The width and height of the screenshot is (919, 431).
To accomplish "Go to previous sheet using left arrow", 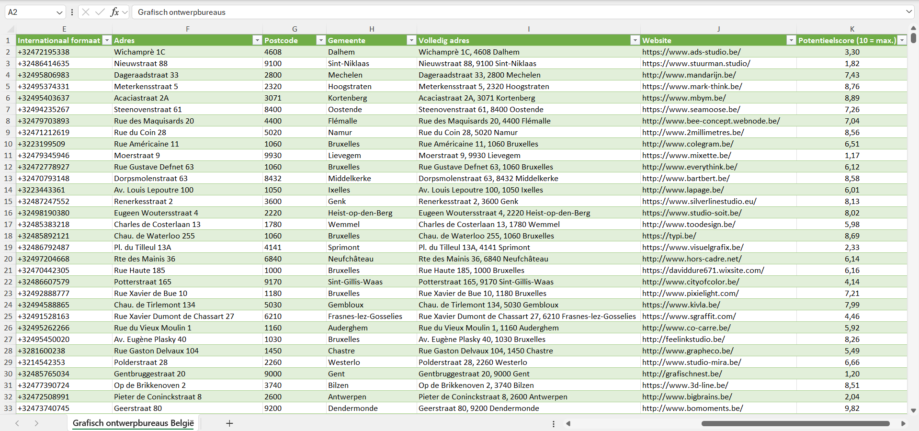I will point(17,423).
